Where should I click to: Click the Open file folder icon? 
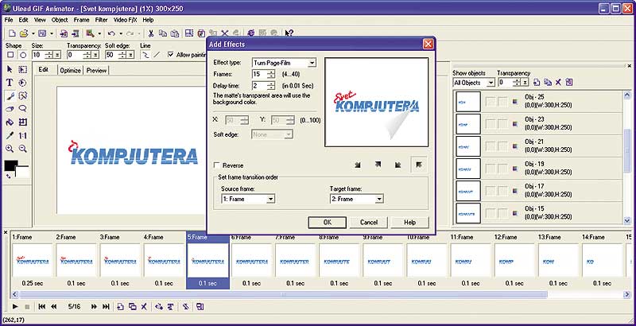point(24,33)
